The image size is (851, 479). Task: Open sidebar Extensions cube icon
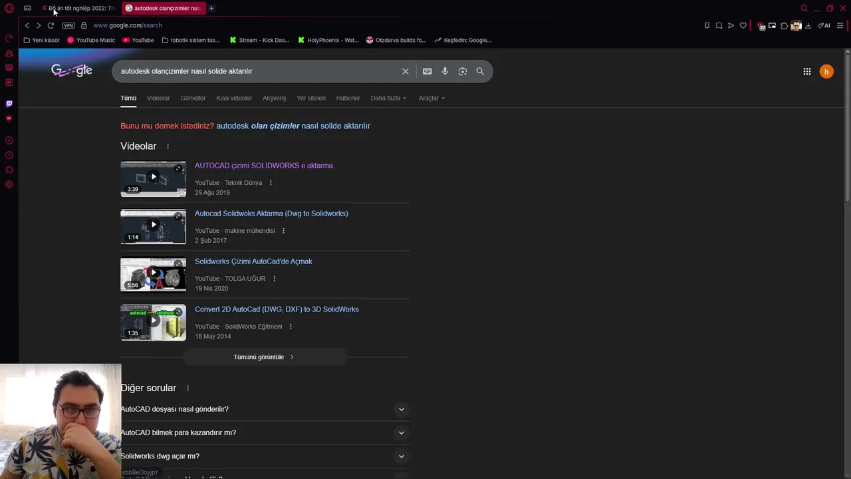coord(9,170)
